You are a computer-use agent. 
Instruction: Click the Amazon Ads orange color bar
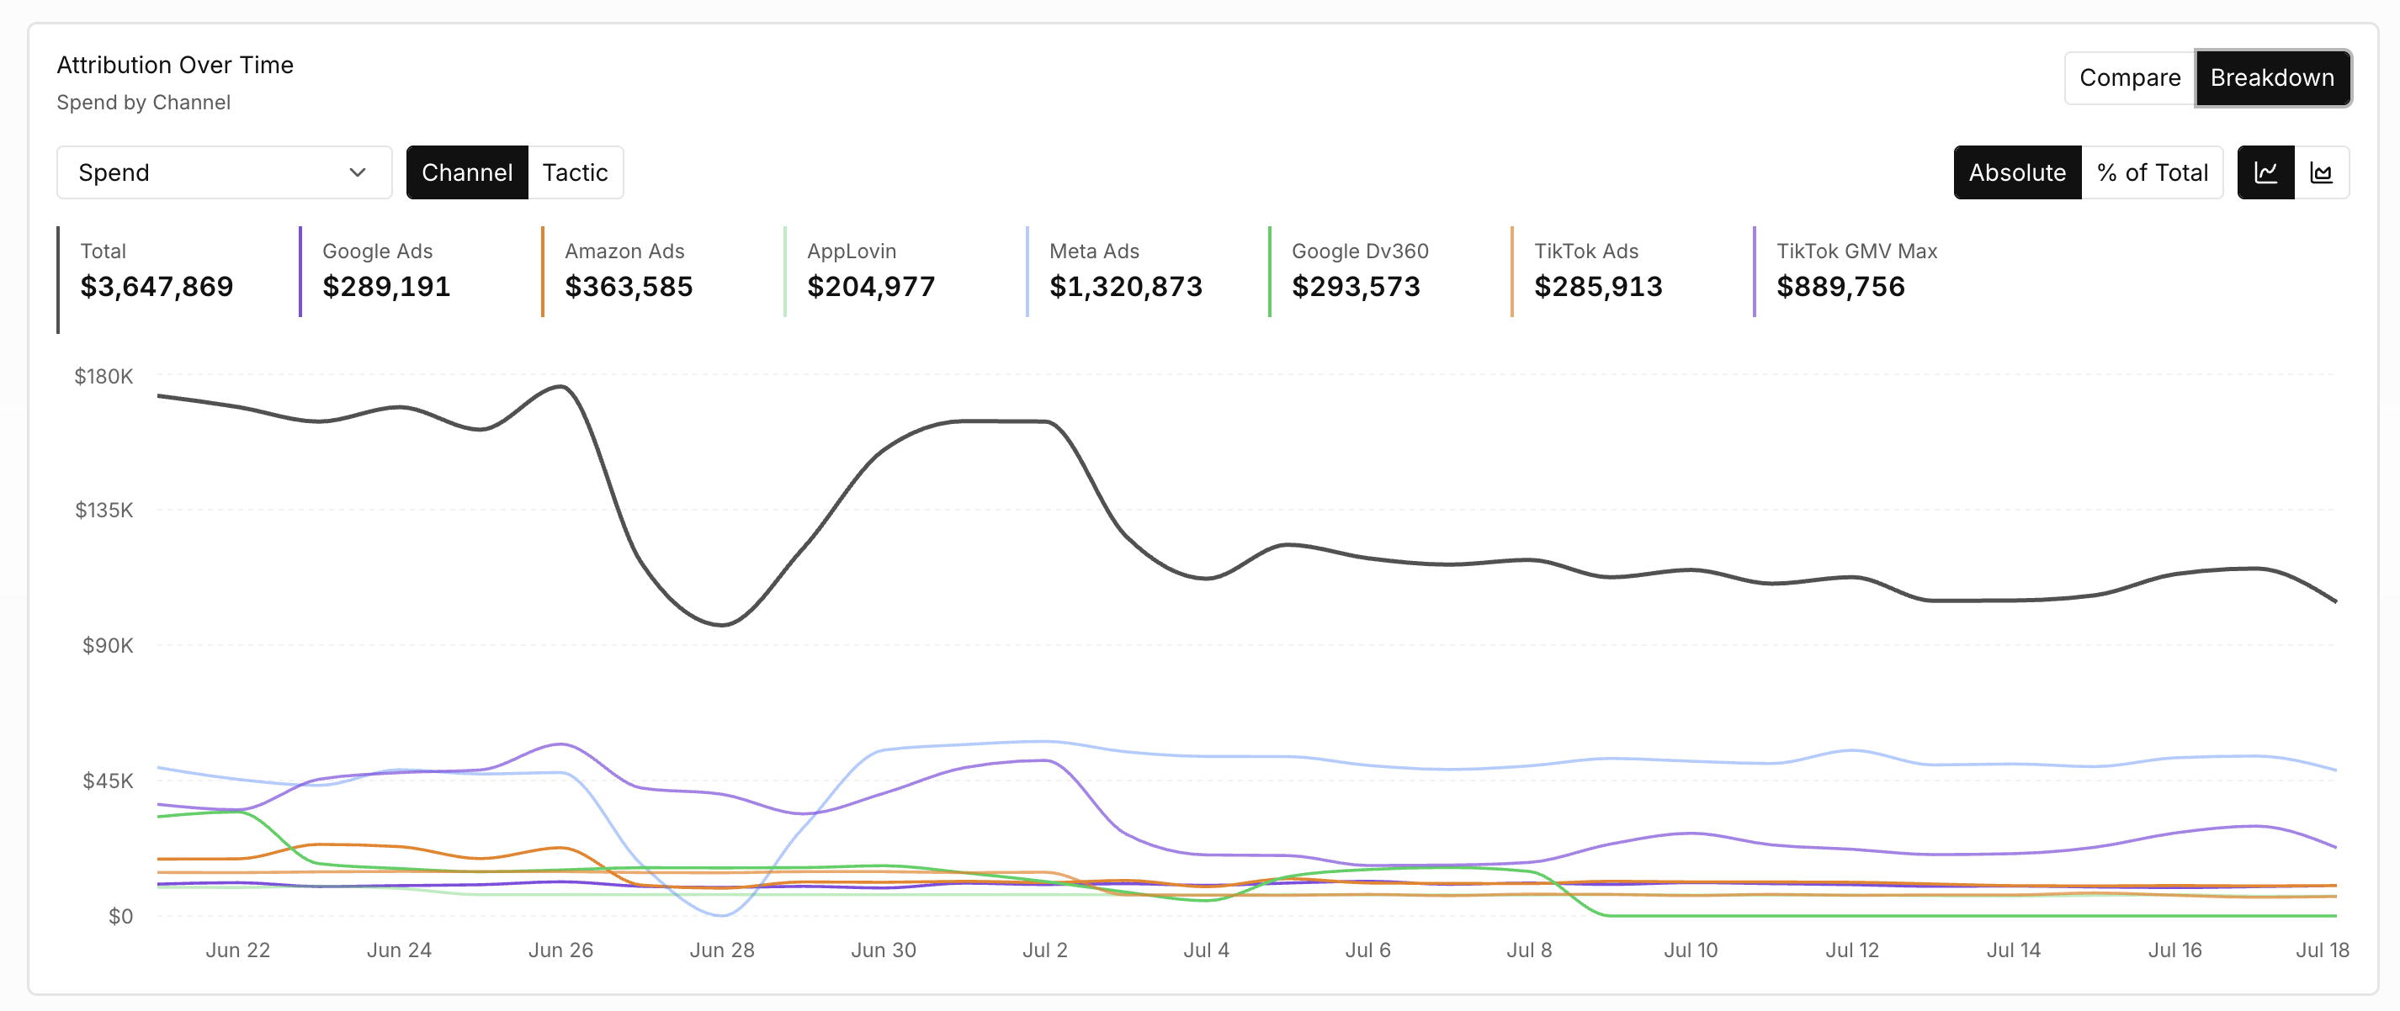542,272
